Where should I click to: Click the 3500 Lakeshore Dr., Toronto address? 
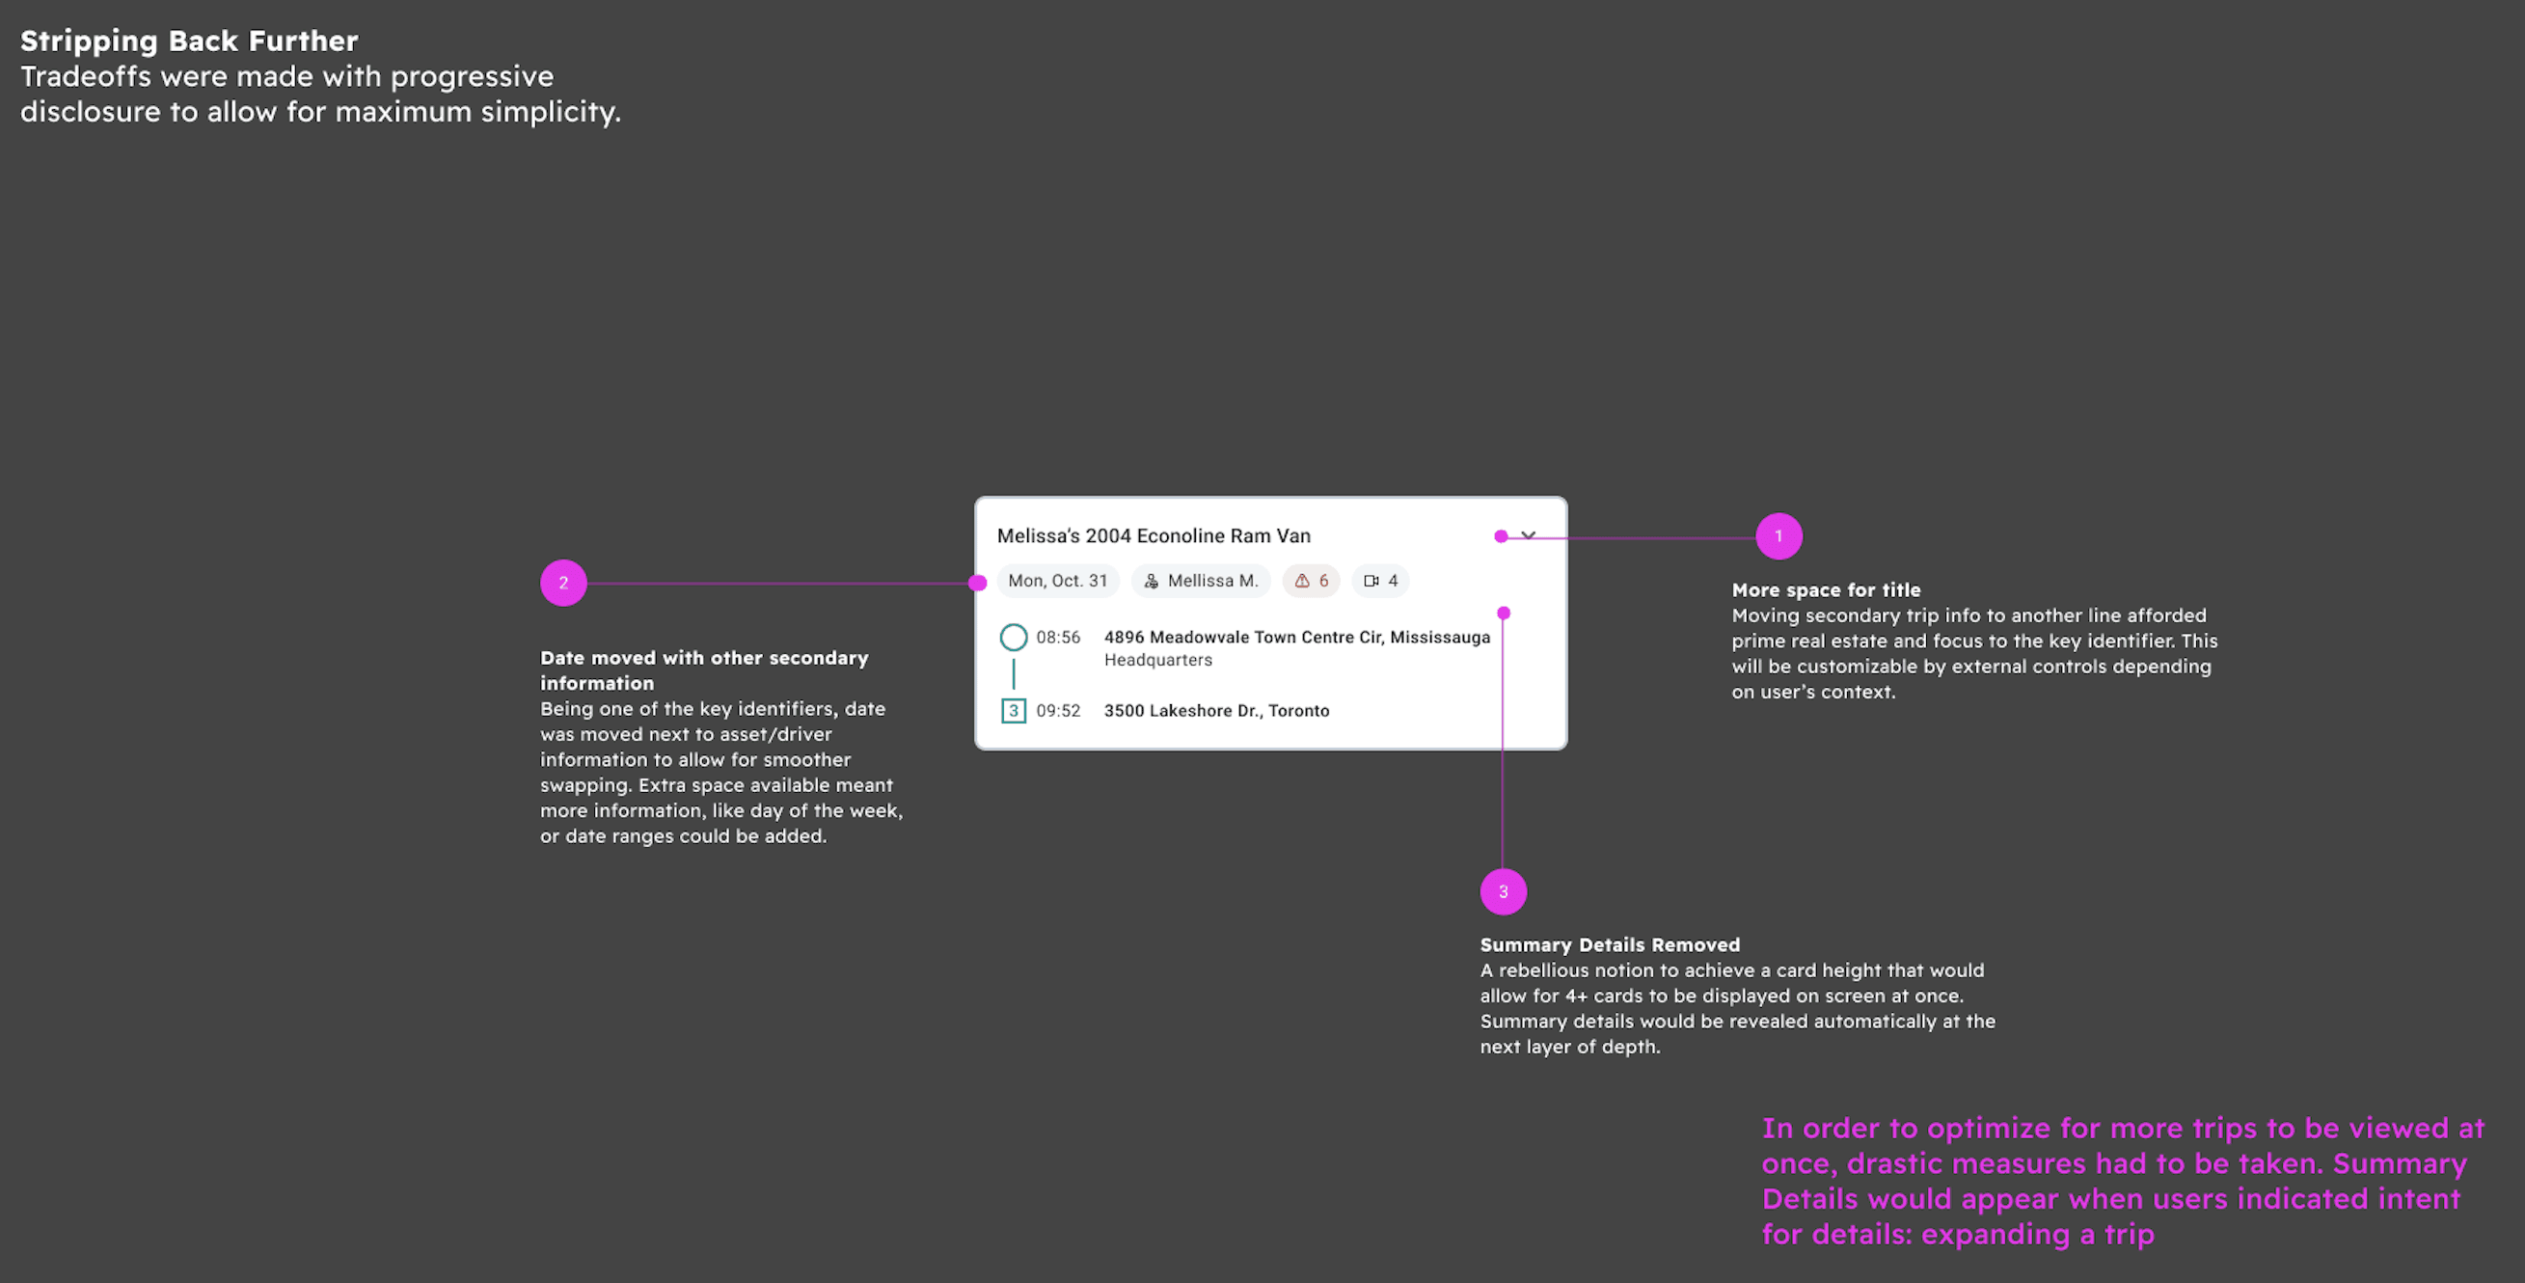point(1215,711)
